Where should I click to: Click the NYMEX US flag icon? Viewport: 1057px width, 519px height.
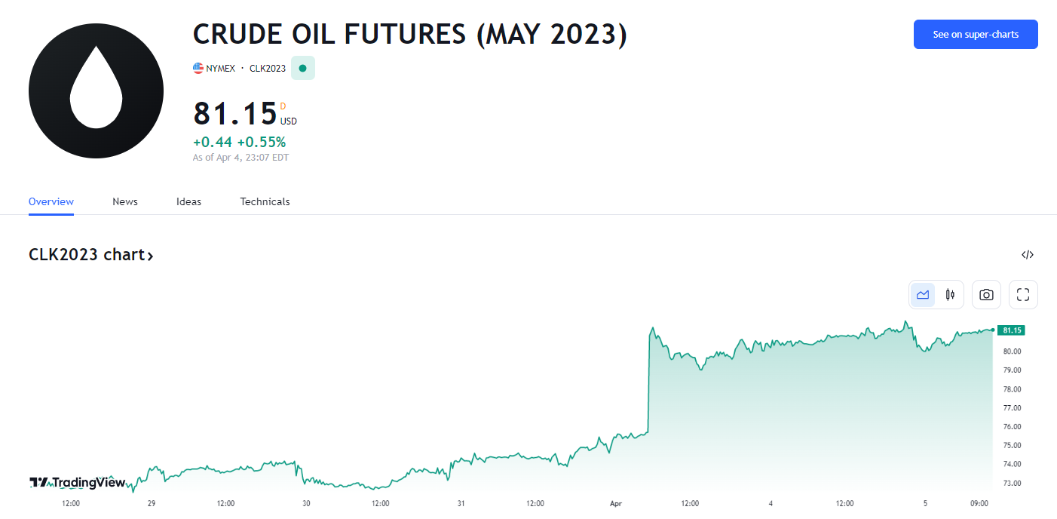click(198, 68)
